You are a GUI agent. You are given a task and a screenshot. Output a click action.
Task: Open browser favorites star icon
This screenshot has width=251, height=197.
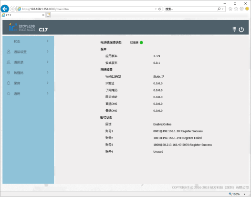click(x=236, y=9)
